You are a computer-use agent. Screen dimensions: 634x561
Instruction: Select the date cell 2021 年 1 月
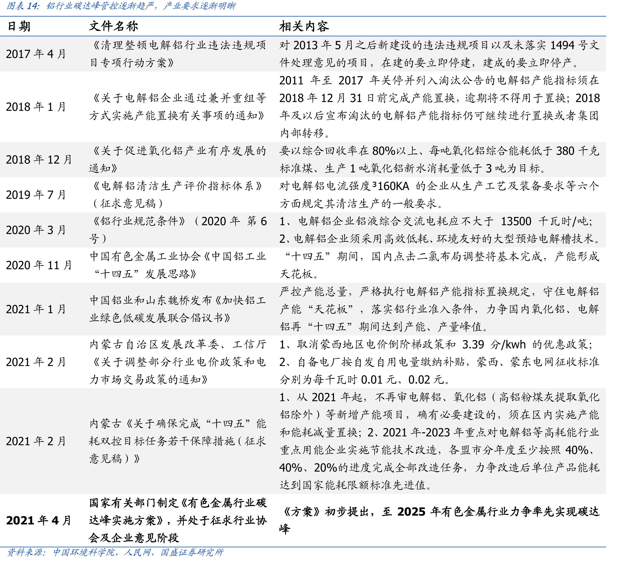(36, 309)
